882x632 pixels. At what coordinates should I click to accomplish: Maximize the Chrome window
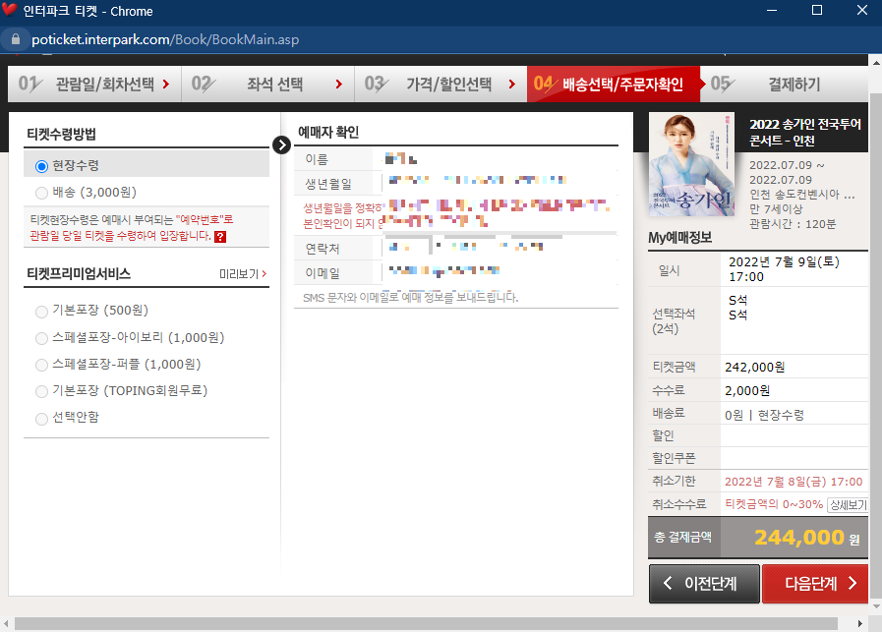click(x=817, y=10)
